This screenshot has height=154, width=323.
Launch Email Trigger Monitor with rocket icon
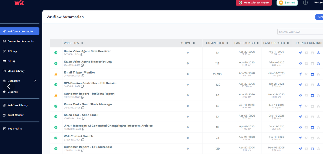point(301,74)
